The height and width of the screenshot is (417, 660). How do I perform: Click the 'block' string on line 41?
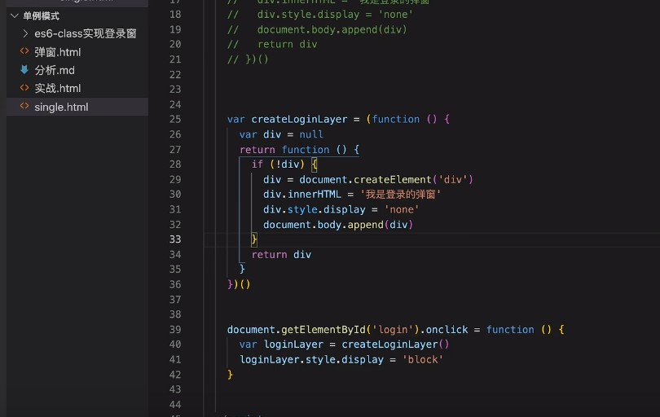coord(423,360)
